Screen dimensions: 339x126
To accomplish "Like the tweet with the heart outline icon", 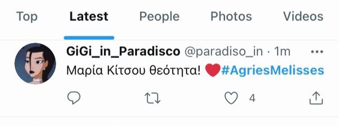I will [231, 98].
